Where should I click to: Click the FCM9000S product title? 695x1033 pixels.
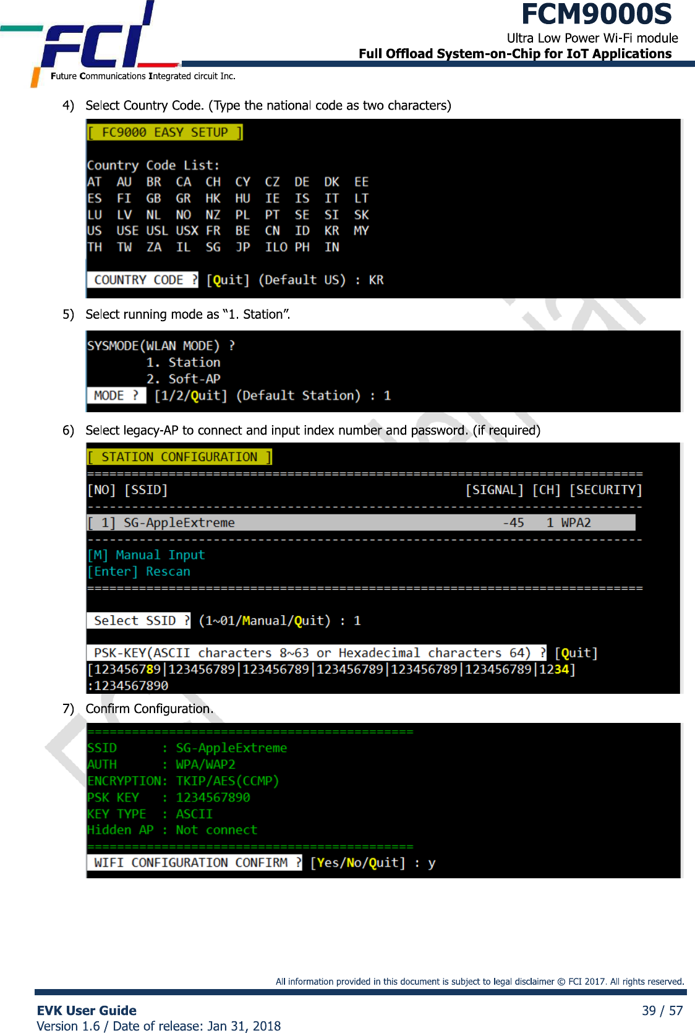pos(596,14)
